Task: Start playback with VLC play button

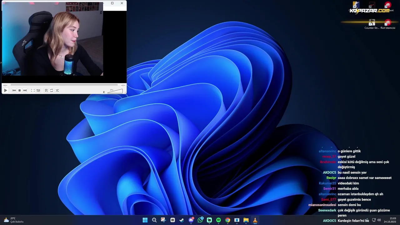Action: tap(5, 90)
